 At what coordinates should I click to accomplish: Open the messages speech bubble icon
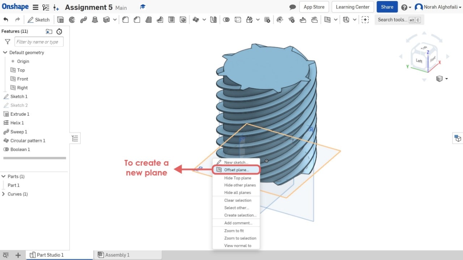click(293, 7)
